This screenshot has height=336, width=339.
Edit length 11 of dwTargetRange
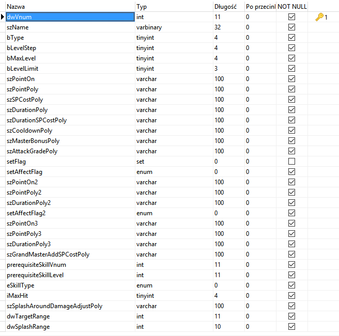(x=229, y=316)
